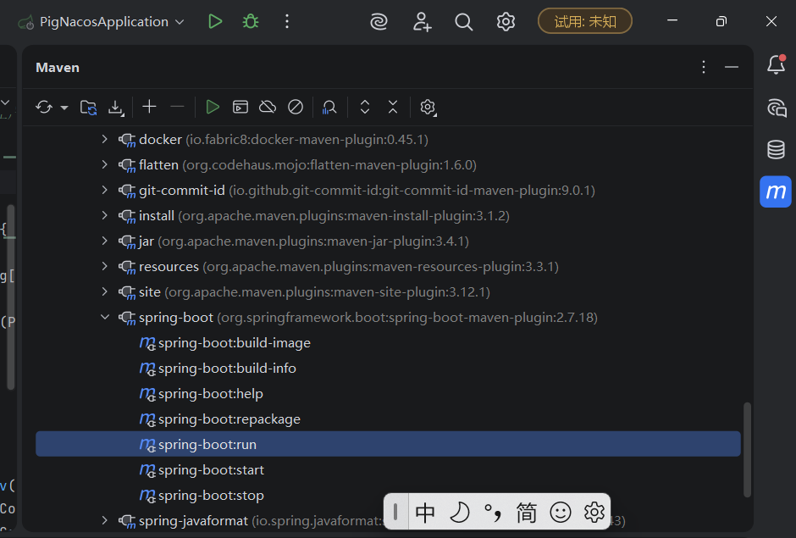Screen dimensions: 796x538
Task: Open Execute Maven Goal dialog icon
Action: click(240, 108)
